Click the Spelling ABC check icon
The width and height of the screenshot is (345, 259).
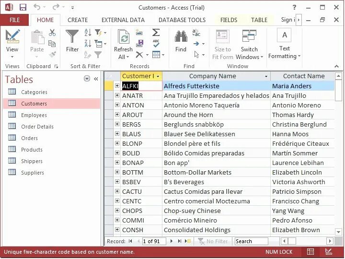(156, 43)
